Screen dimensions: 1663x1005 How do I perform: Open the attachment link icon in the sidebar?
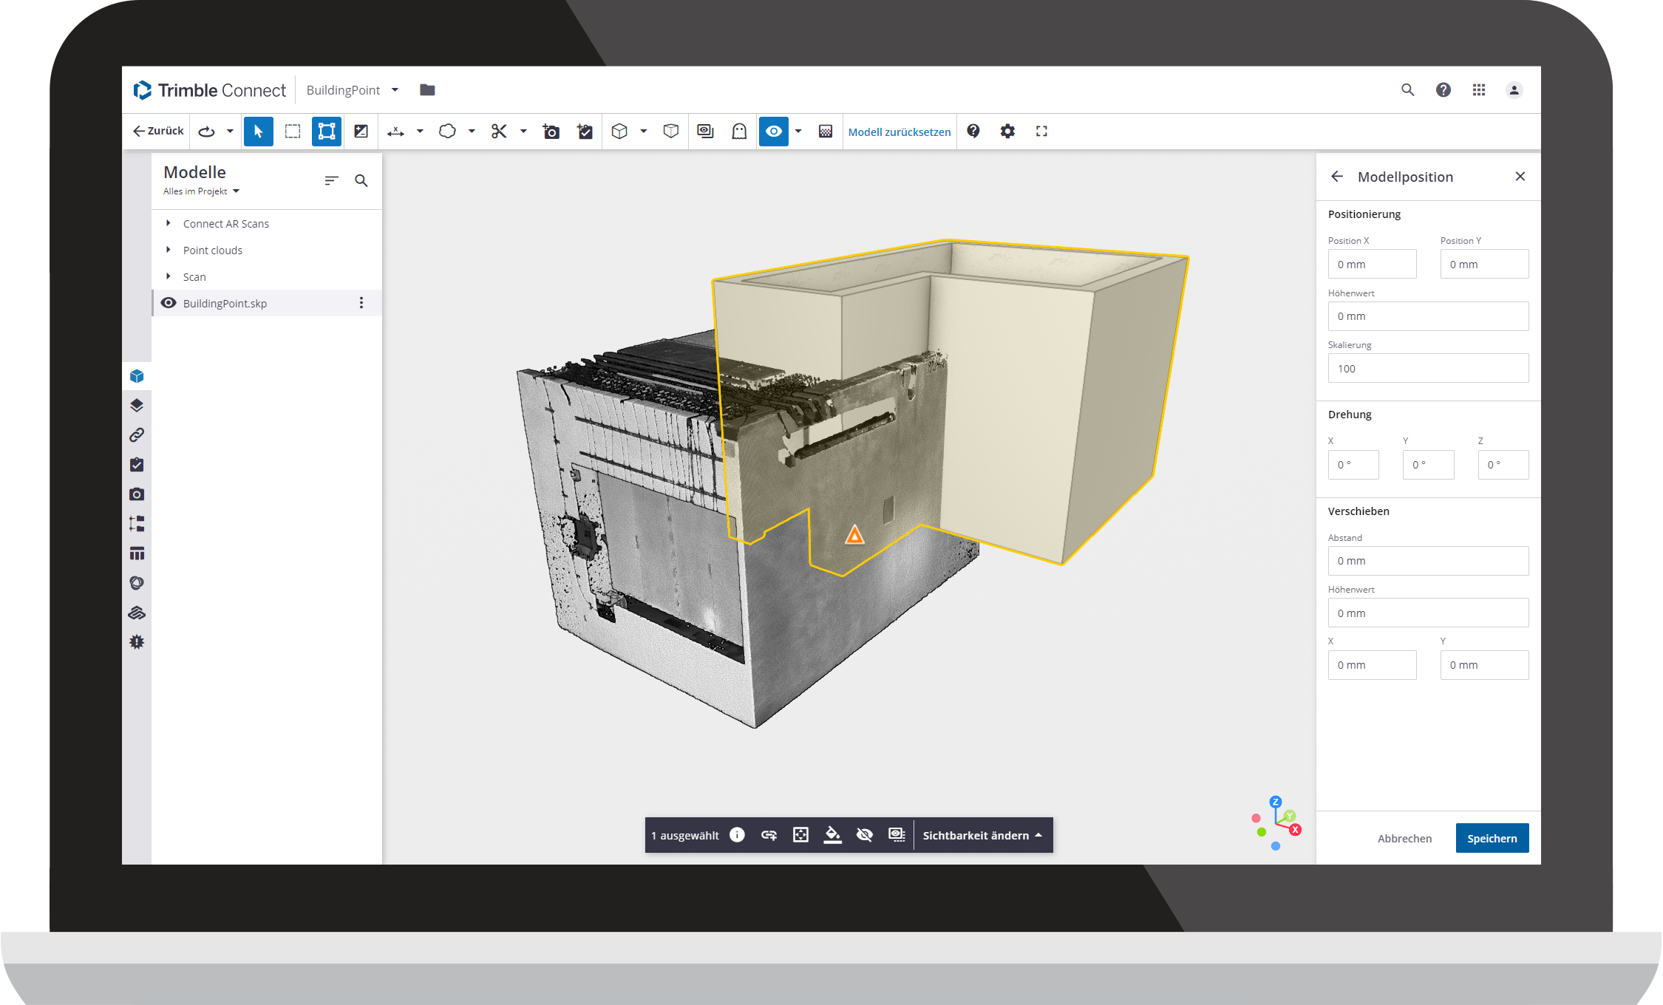(x=137, y=435)
